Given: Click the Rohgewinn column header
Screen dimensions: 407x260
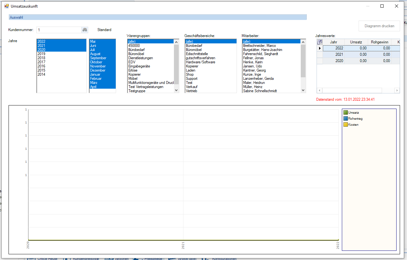Looking at the screenshot, I should 380,42.
